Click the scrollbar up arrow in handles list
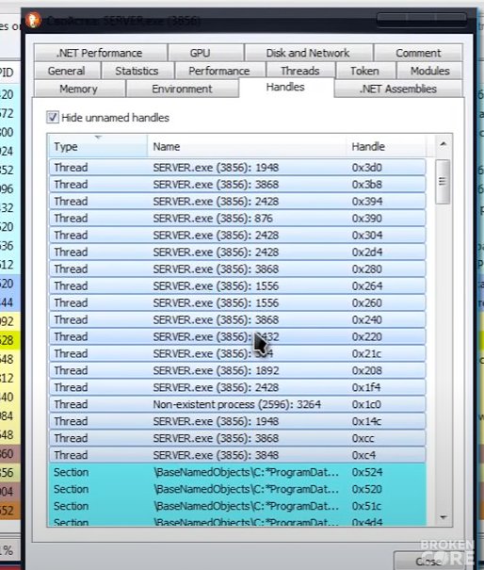This screenshot has width=484, height=570. tap(443, 144)
